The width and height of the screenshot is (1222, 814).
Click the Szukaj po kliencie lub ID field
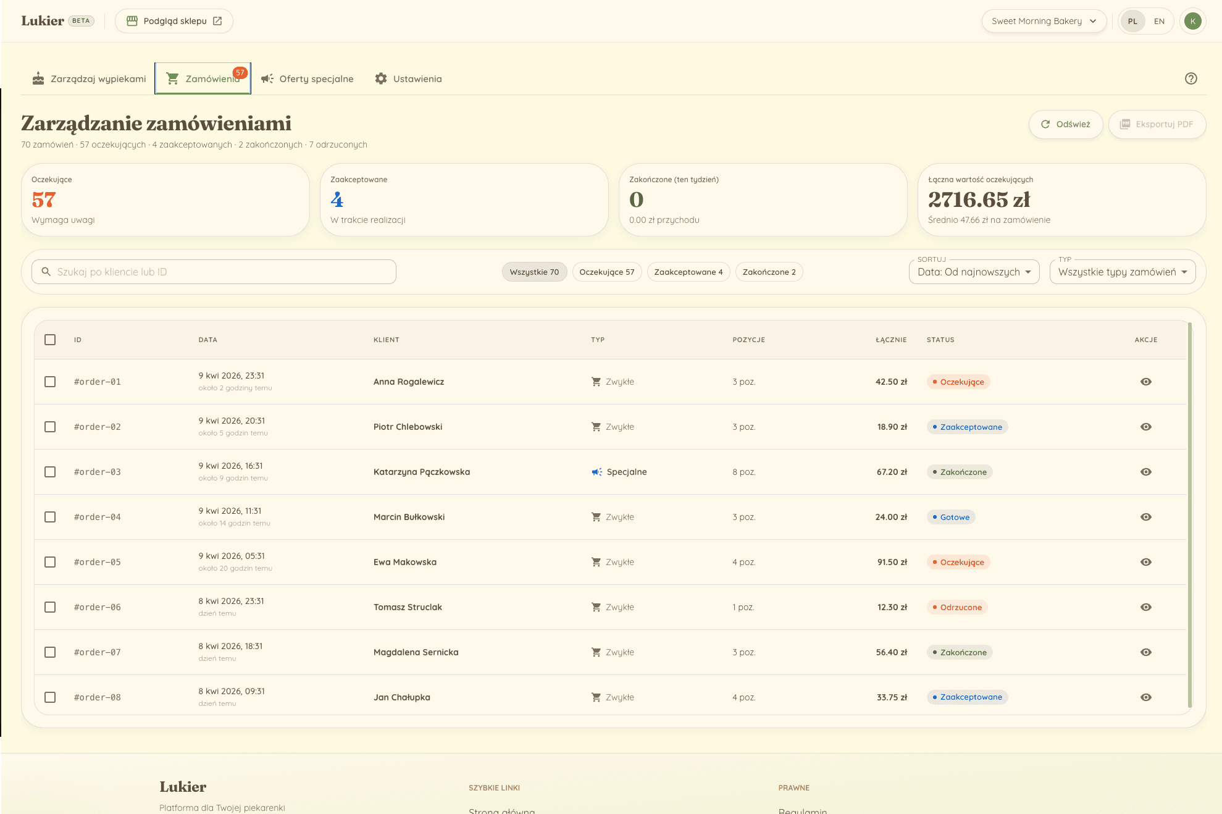click(214, 272)
